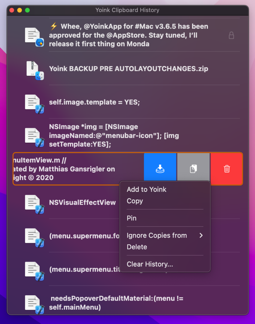Select the NSVisualEffectView entry text

click(82, 202)
